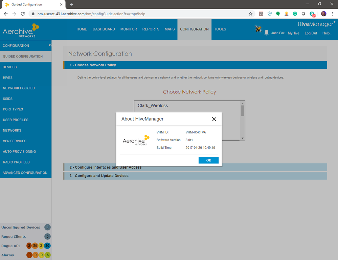Open the shield extension icon
Viewport: 338px width, 260px height.
[x=269, y=14]
